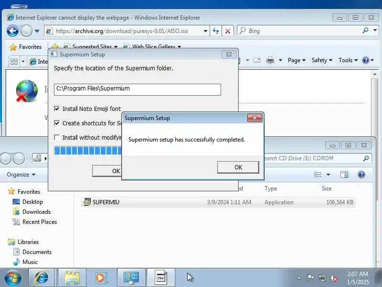Open the taskbar clock showing 2:07 AM
The image size is (382, 287).
[x=358, y=278]
